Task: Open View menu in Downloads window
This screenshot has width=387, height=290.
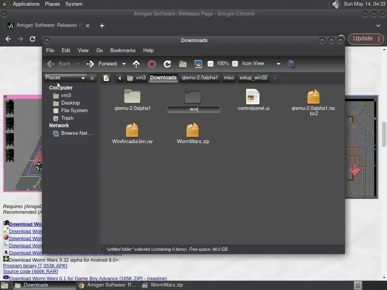Action: [83, 50]
